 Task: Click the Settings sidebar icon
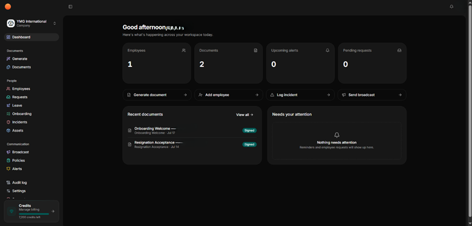[x=8, y=191]
